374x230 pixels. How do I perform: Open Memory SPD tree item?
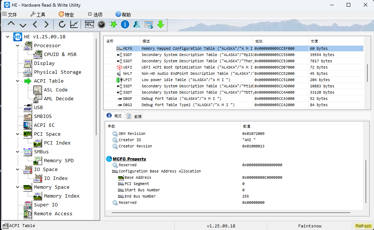[59, 161]
